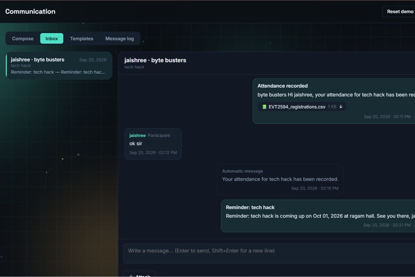This screenshot has width=415, height=277.
Task: Focus the Write a message input field
Action: [x=269, y=253]
